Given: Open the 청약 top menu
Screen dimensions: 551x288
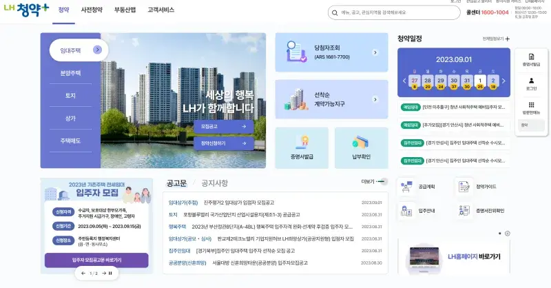Looking at the screenshot, I should (63, 10).
